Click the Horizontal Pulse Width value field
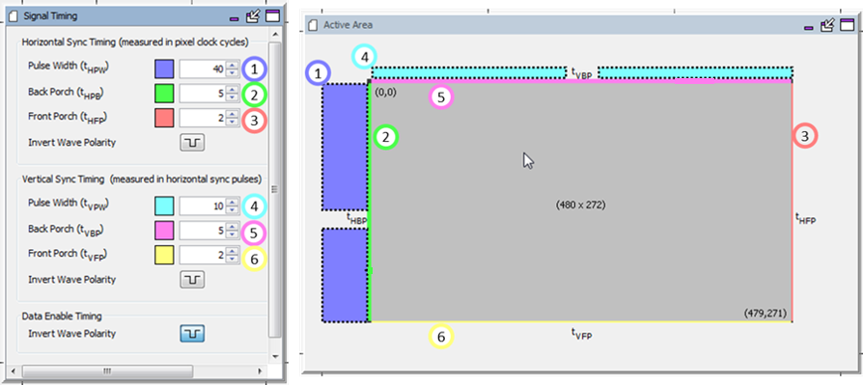Image resolution: width=863 pixels, height=385 pixels. [204, 69]
